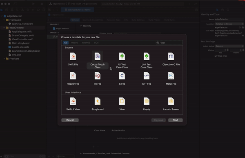Click the Name field in inspector
This screenshot has height=158, width=245.
tap(229, 19)
